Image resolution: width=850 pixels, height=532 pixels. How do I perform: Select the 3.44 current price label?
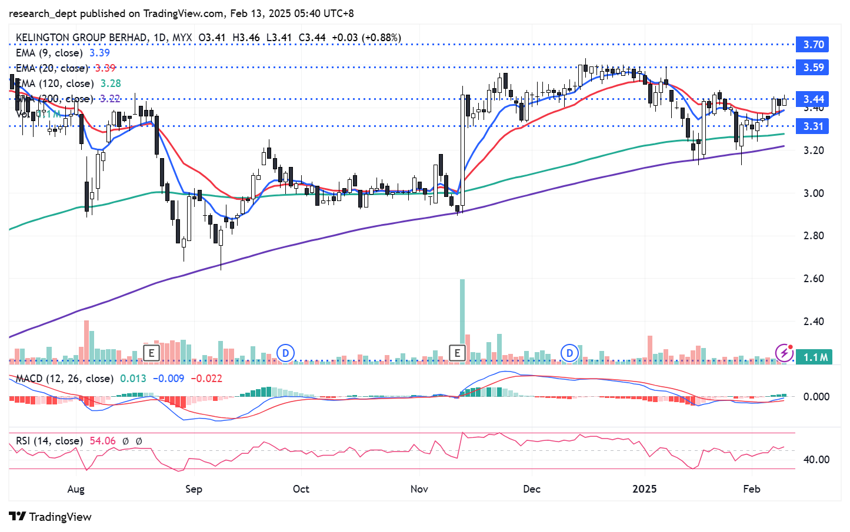click(813, 99)
